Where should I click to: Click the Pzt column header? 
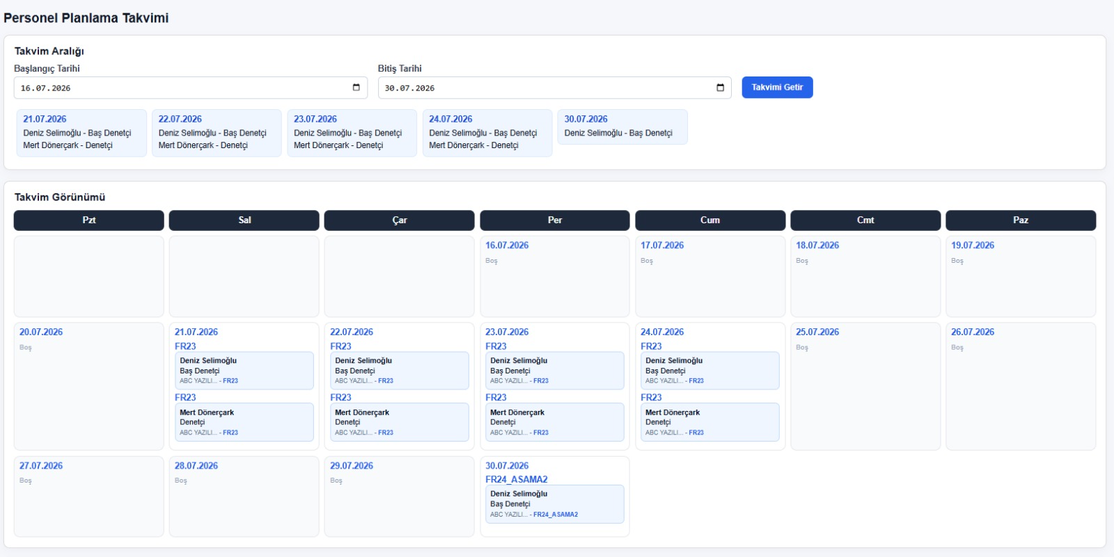[89, 220]
